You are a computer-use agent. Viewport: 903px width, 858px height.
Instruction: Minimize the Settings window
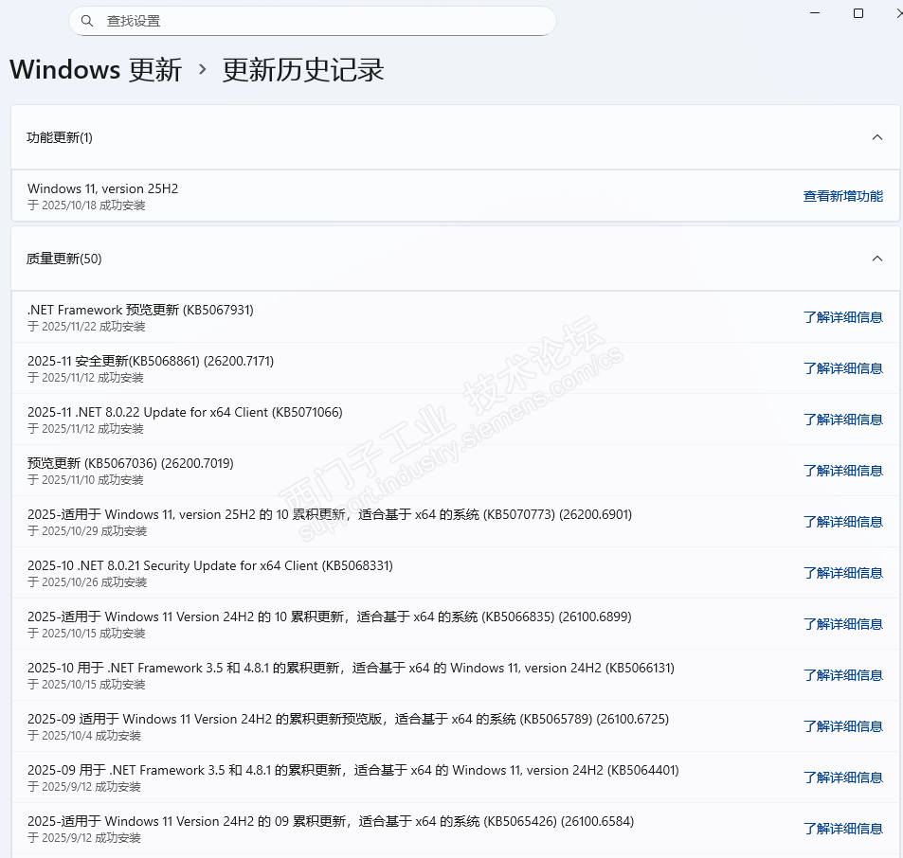[815, 12]
